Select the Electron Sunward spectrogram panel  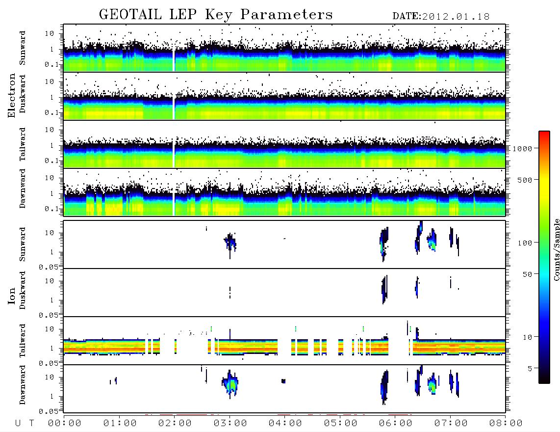[x=284, y=48]
